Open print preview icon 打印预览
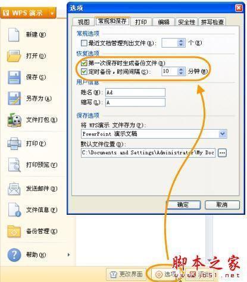The width and height of the screenshot is (247, 282). pos(14,165)
